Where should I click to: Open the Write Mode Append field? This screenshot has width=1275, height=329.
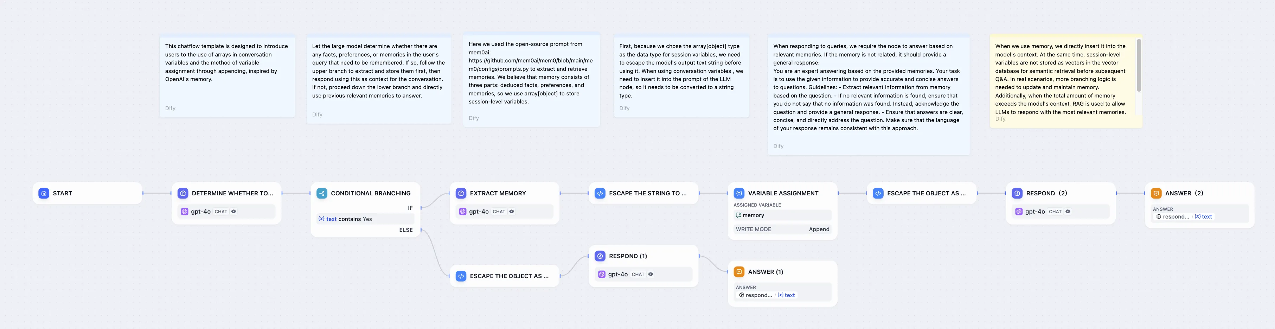(782, 229)
